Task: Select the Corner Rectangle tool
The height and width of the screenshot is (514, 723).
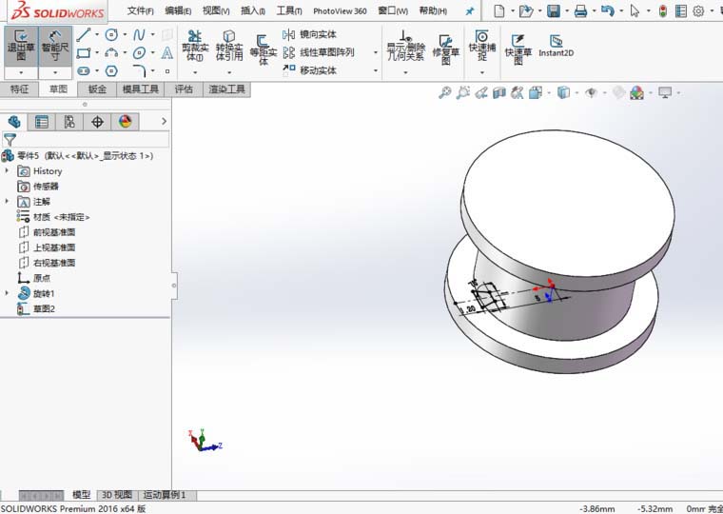Action: pyautogui.click(x=84, y=53)
